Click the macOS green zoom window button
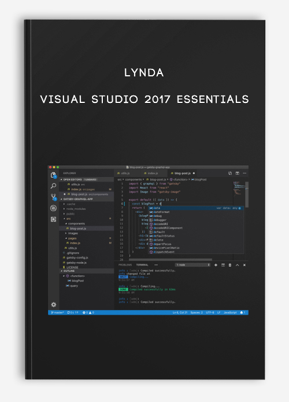The width and height of the screenshot is (289, 402). coord(58,167)
